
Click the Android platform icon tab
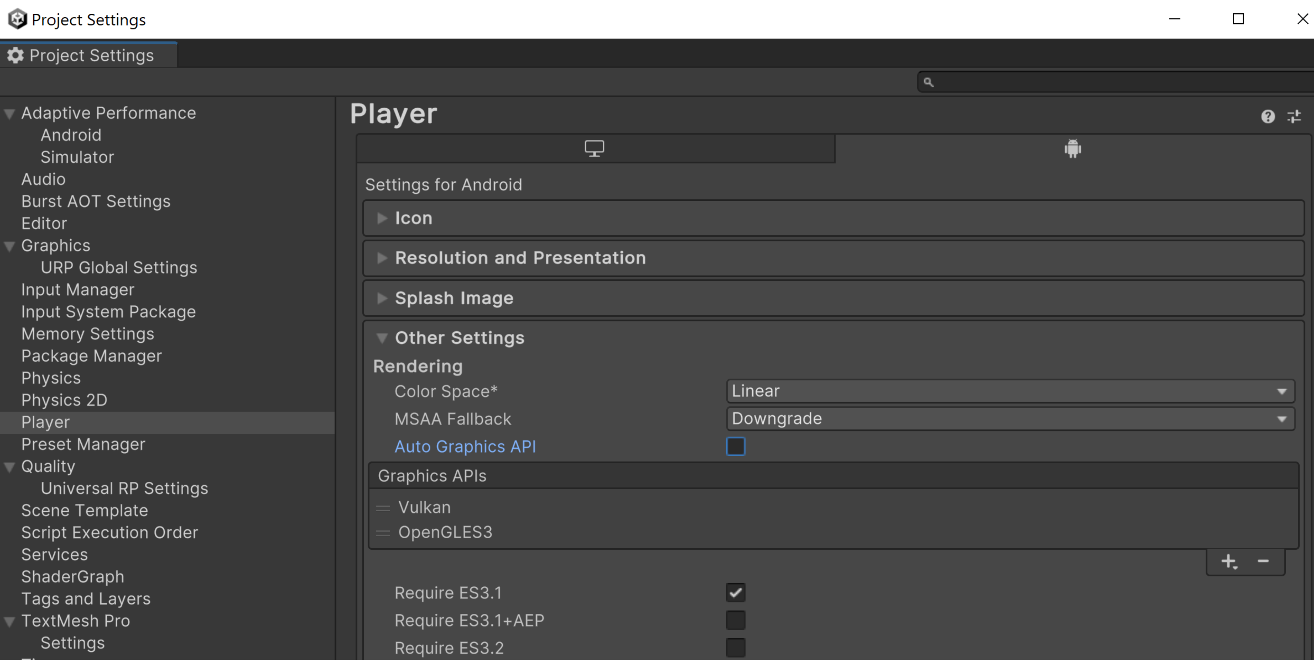[x=1074, y=150]
